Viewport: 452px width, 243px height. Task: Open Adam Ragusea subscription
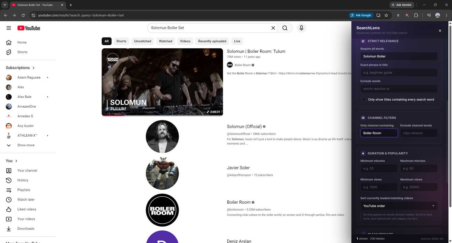point(29,77)
